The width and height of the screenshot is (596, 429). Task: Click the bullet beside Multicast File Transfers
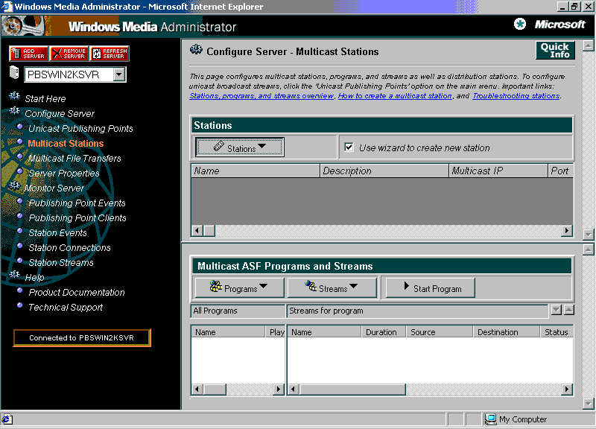coord(20,156)
